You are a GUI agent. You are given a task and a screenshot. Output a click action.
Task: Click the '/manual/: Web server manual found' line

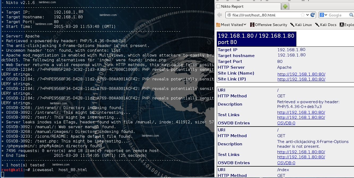tap(59, 127)
